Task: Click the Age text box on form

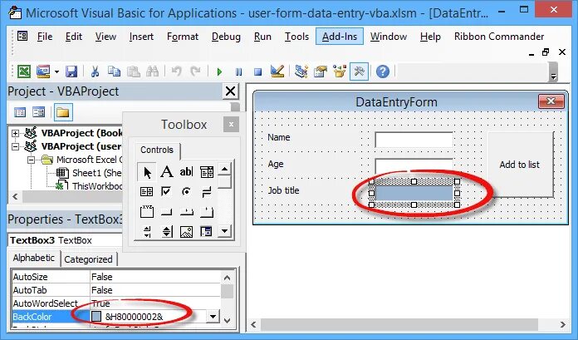Action: click(x=414, y=165)
